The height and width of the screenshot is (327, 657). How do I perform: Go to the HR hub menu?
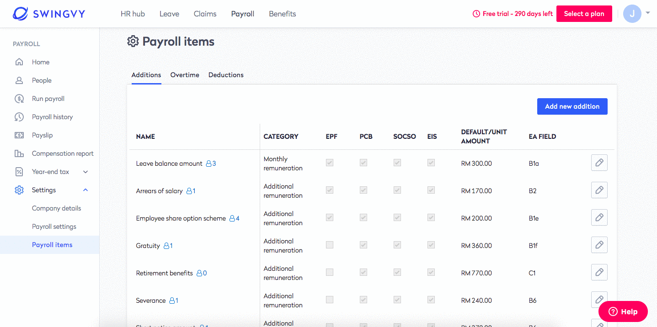click(133, 14)
